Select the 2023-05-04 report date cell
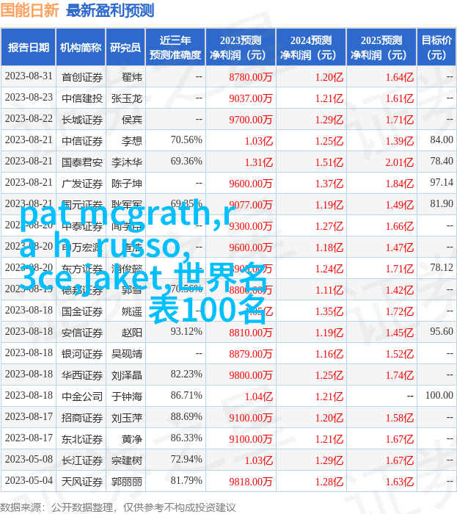Image resolution: width=457 pixels, height=514 pixels. (x=28, y=481)
